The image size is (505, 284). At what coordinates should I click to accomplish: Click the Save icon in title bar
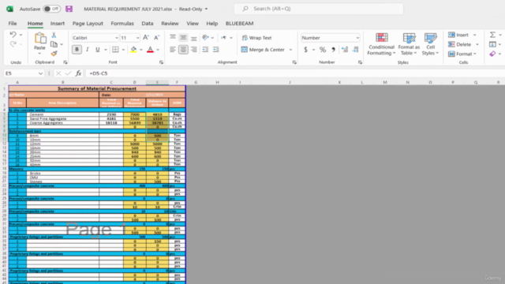pos(69,9)
